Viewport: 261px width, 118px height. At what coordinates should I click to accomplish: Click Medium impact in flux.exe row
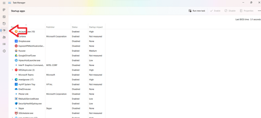pyautogui.click(x=93, y=51)
